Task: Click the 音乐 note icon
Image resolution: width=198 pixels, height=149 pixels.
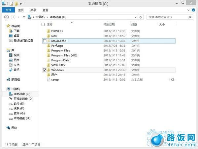Action: click(x=11, y=70)
